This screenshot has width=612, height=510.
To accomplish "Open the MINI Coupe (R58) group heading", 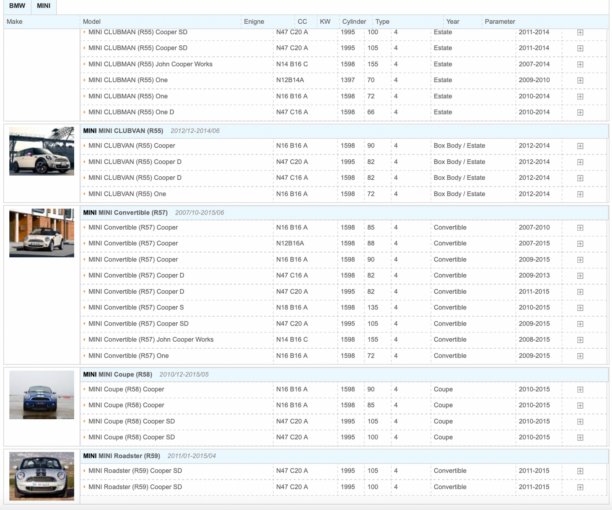I will coord(117,375).
